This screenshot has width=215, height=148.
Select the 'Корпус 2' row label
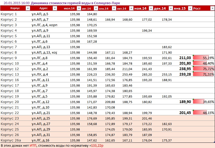point(9,19)
